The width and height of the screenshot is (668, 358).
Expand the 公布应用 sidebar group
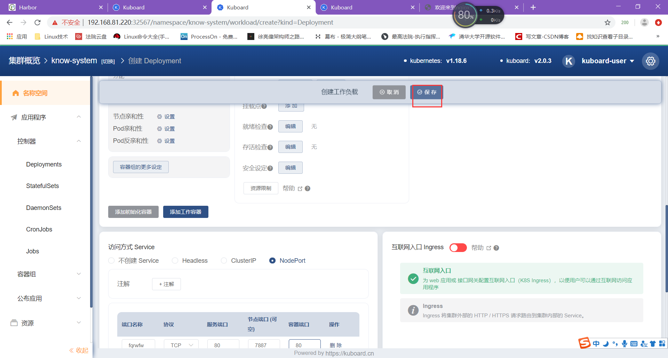79,298
